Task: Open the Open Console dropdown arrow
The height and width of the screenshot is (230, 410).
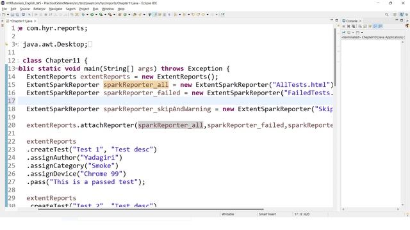Action: [362, 33]
